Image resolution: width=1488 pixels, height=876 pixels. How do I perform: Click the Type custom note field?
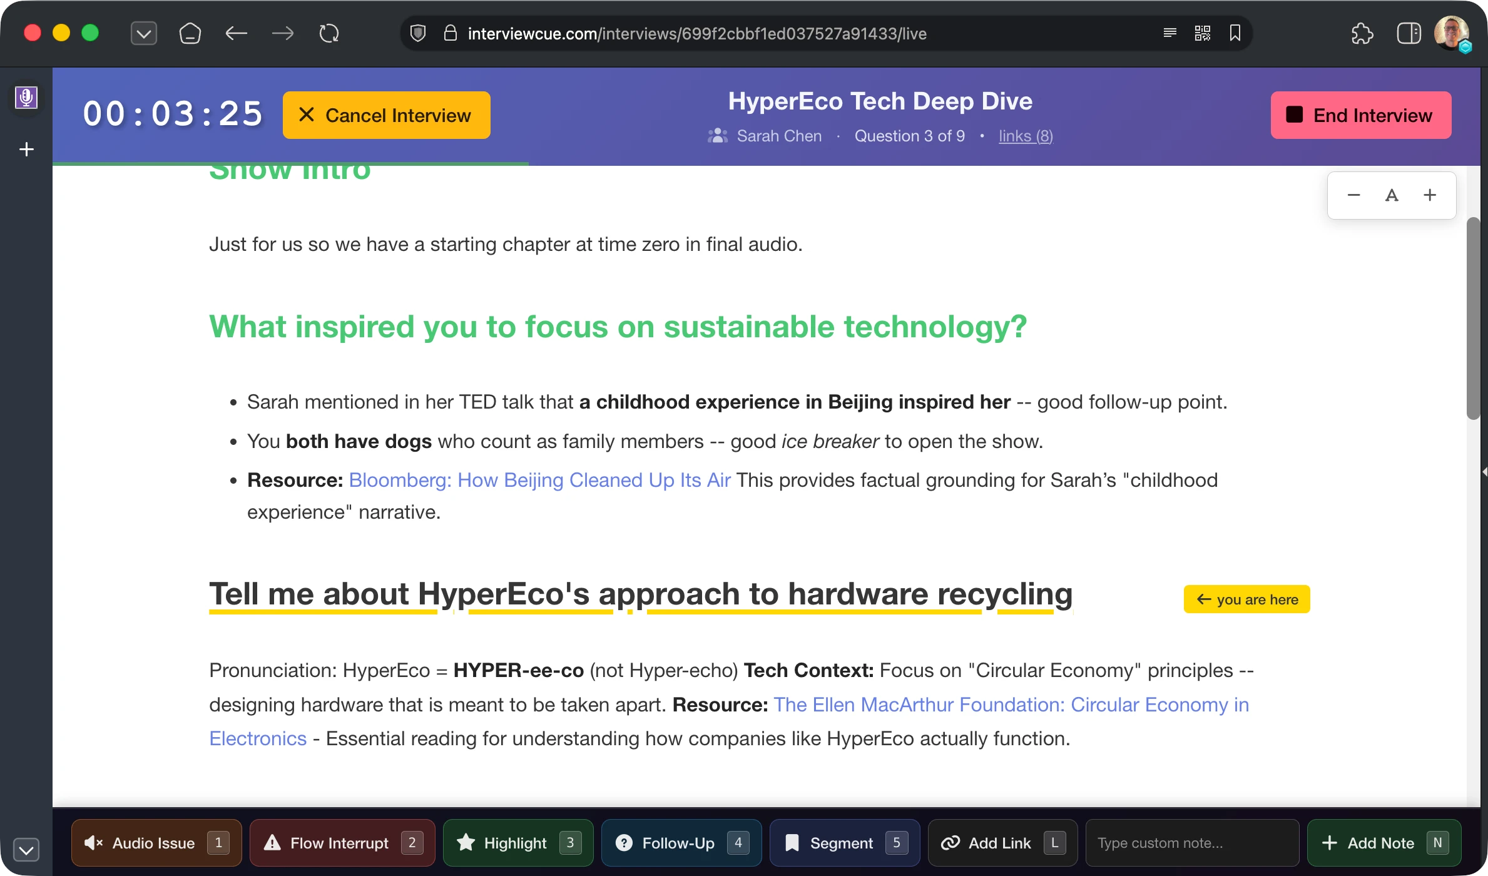[x=1191, y=843]
